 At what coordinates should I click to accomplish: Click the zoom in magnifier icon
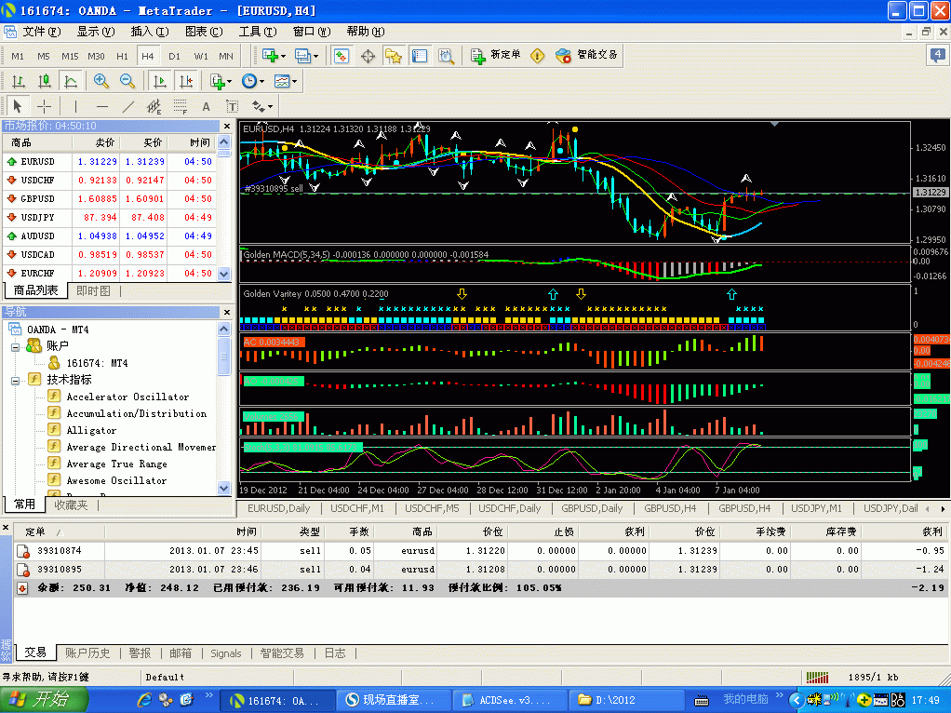[101, 81]
